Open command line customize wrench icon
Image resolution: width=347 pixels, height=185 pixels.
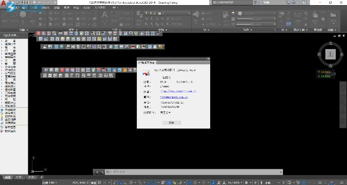tap(102, 172)
